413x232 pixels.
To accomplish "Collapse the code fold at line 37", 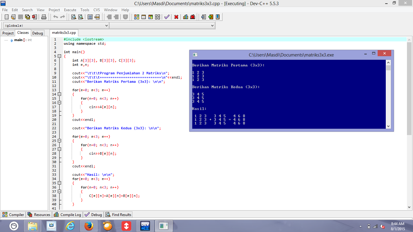I will coord(60,192).
